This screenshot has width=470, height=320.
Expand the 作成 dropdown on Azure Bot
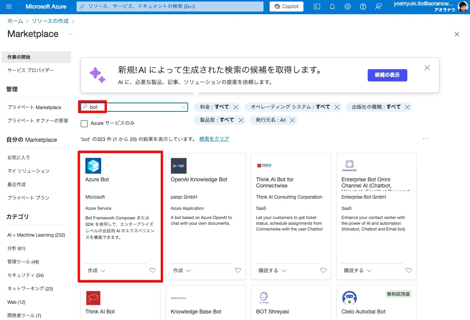coord(97,270)
